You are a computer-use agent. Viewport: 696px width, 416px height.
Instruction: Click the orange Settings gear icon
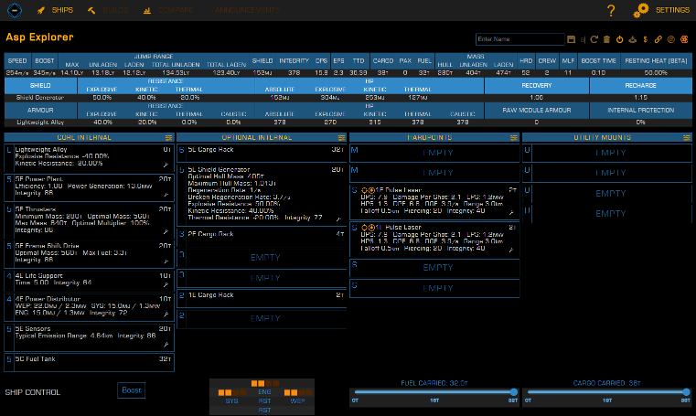[x=640, y=10]
